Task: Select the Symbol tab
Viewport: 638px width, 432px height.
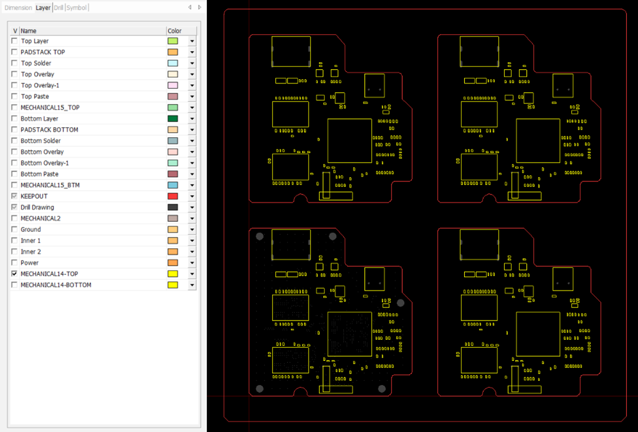Action: [77, 7]
